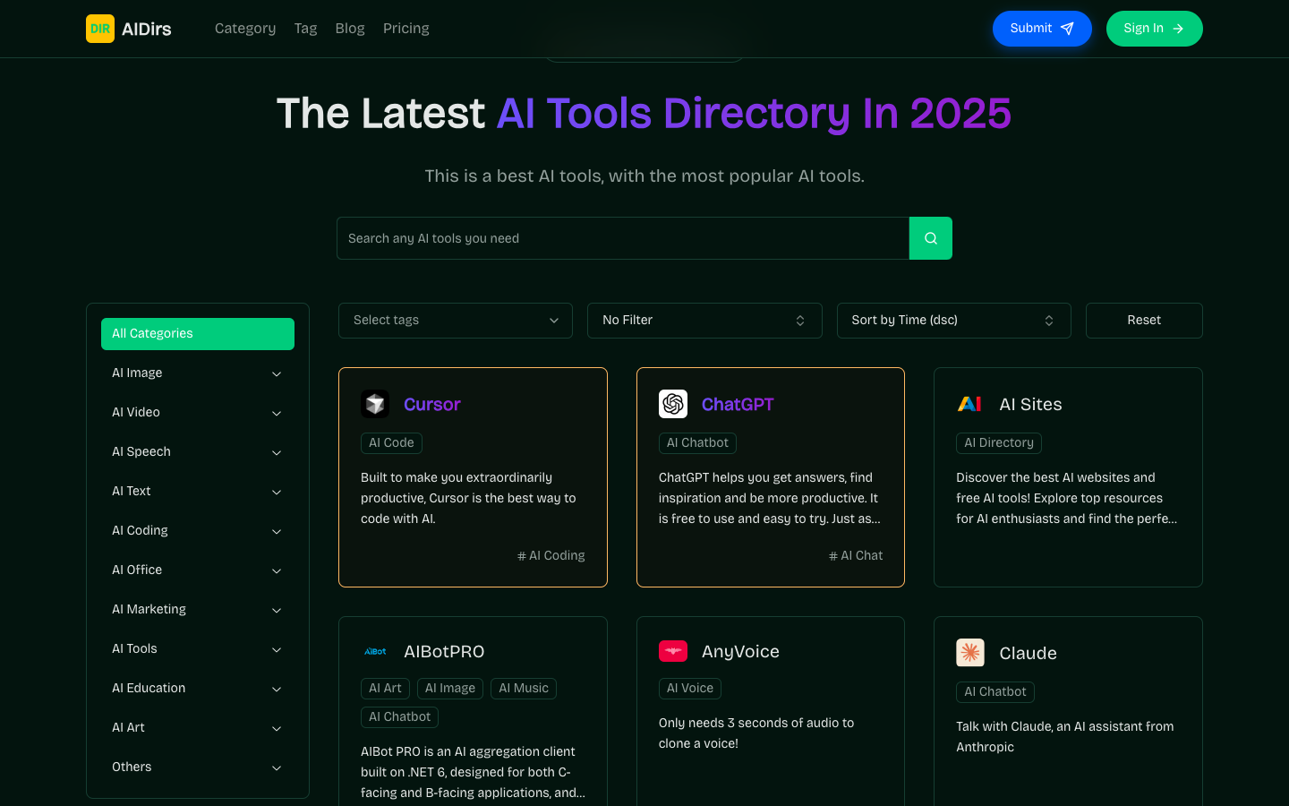The height and width of the screenshot is (806, 1289).
Task: Expand the AI Image category chevron
Action: [x=277, y=373]
